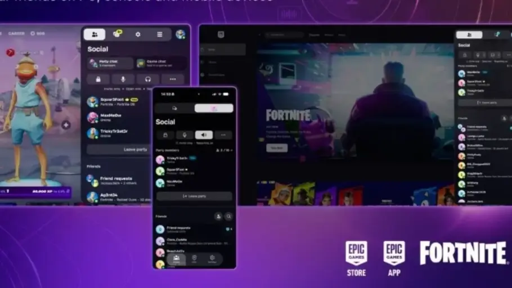The width and height of the screenshot is (512, 288).
Task: Open middle shield icon in phone bottom navigation
Action: click(x=194, y=259)
